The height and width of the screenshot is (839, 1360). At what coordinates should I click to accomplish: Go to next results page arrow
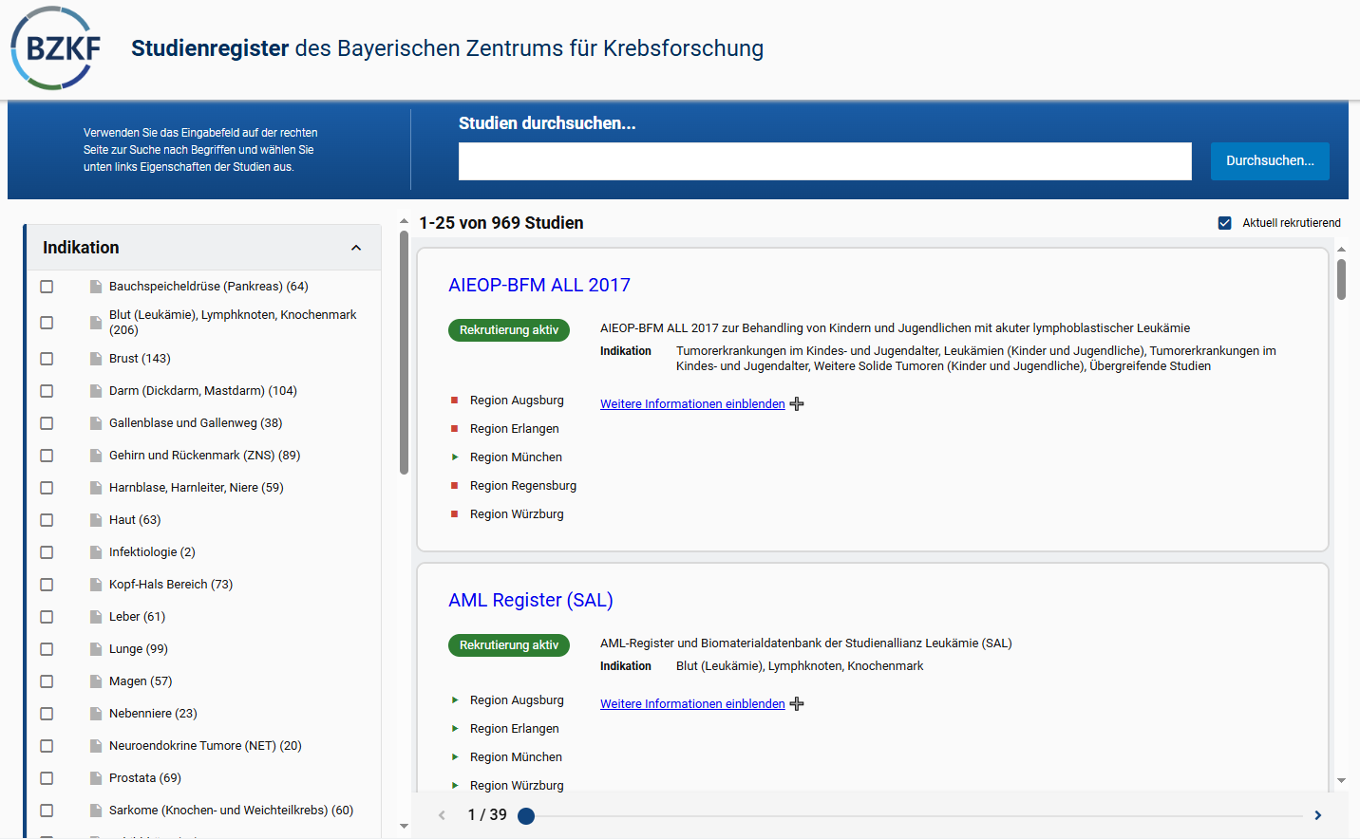1317,815
